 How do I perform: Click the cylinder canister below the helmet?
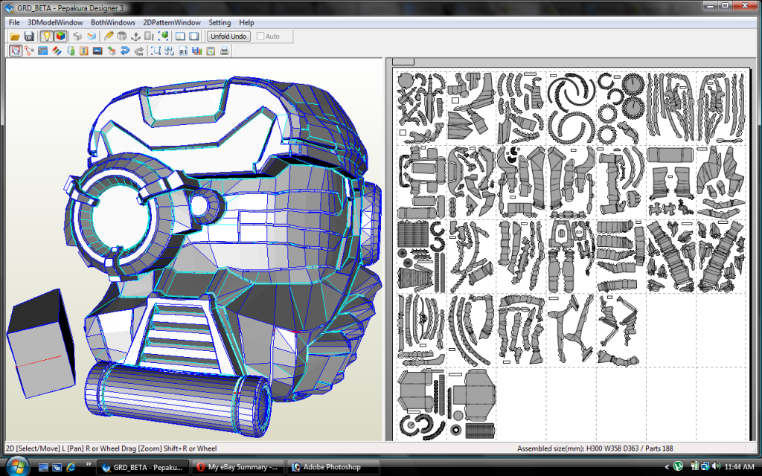[x=179, y=399]
